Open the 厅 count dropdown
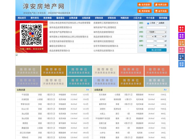Image resolution: width=185 pixels, height=139 pixels. pyautogui.click(x=160, y=37)
